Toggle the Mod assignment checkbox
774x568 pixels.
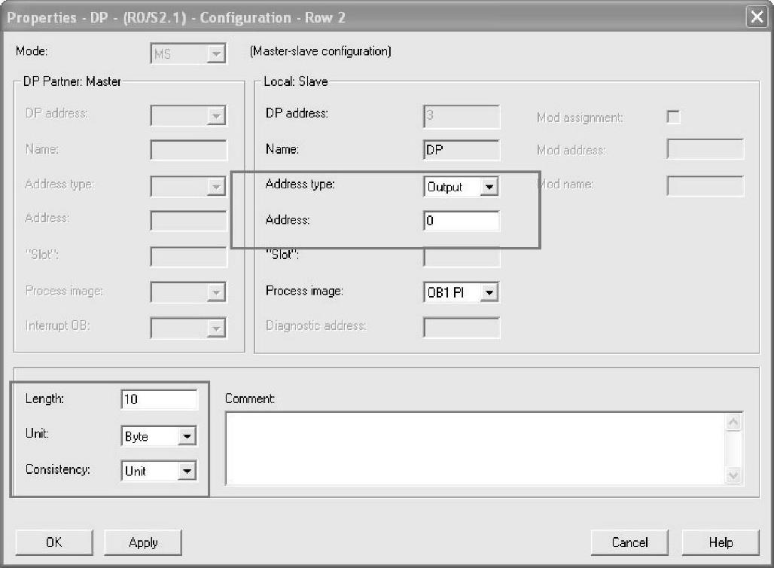point(674,118)
